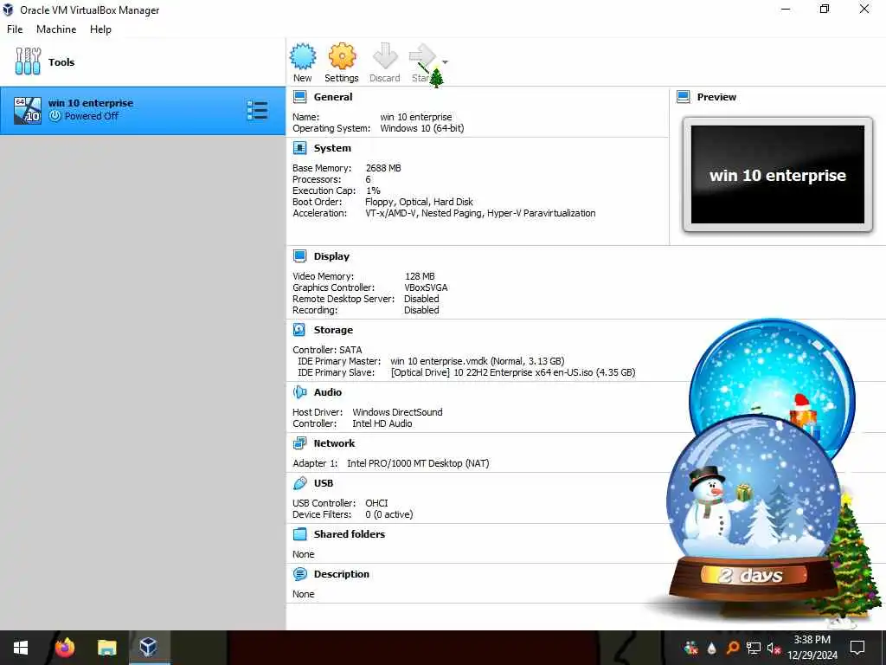This screenshot has width=886, height=665.
Task: Click the taskbar clock showing 3:38 PM
Action: point(812,648)
